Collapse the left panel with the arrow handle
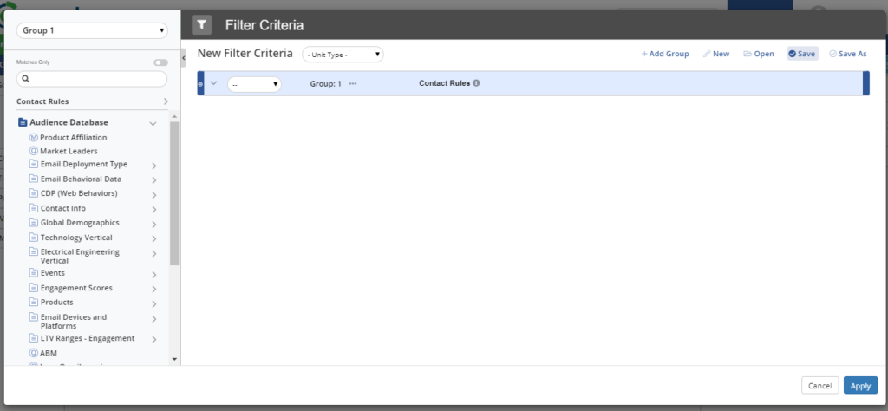 (x=183, y=57)
